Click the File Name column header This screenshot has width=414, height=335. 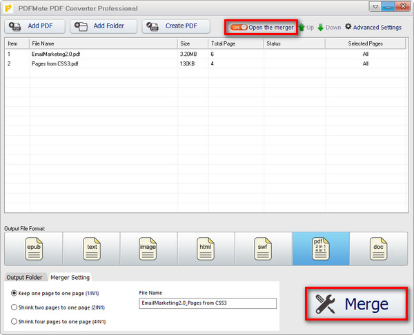click(x=103, y=43)
